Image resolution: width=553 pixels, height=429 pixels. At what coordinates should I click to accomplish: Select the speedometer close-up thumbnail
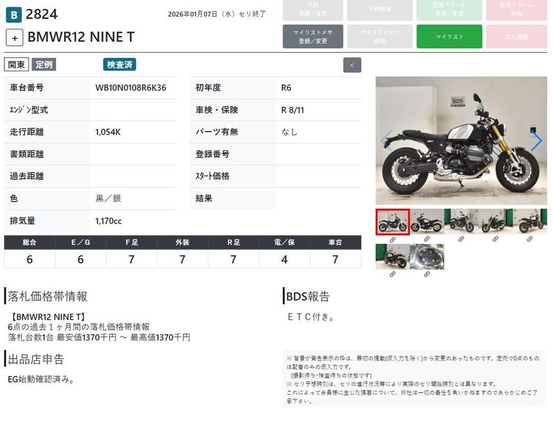click(x=426, y=256)
